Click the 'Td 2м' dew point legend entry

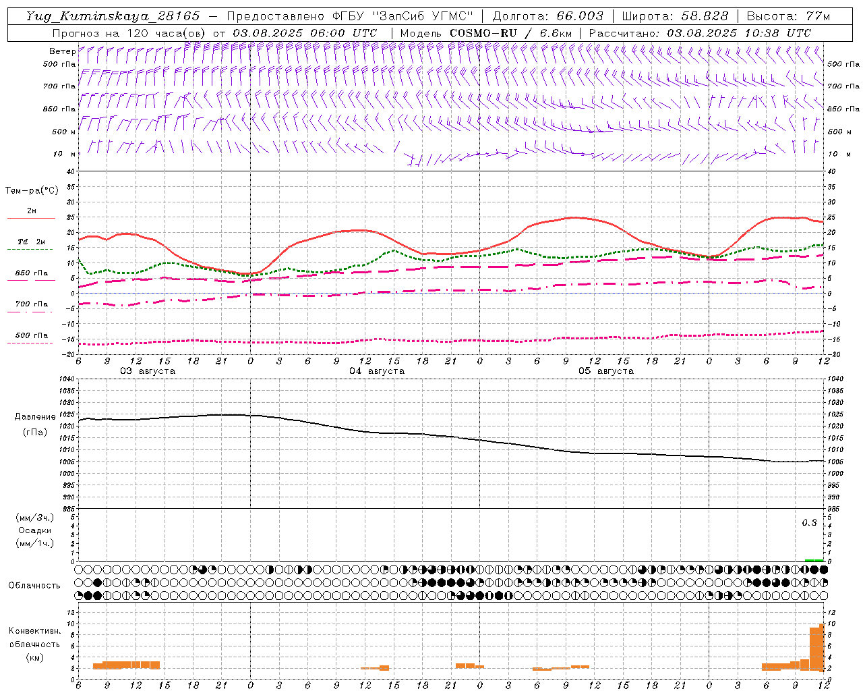point(32,242)
